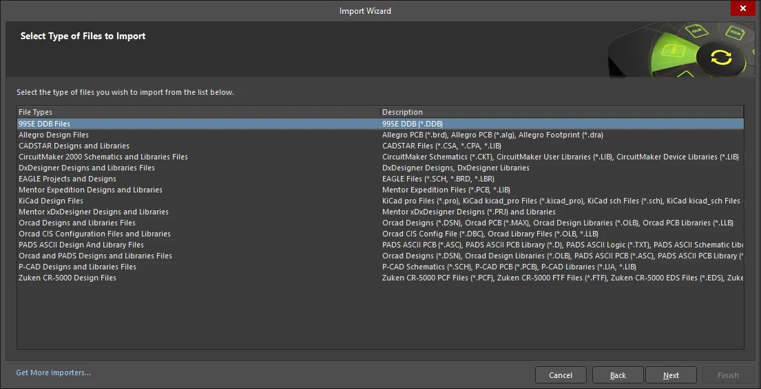
Task: Select Orcad CIS Configuration Files and Libraries
Action: pyautogui.click(x=380, y=234)
